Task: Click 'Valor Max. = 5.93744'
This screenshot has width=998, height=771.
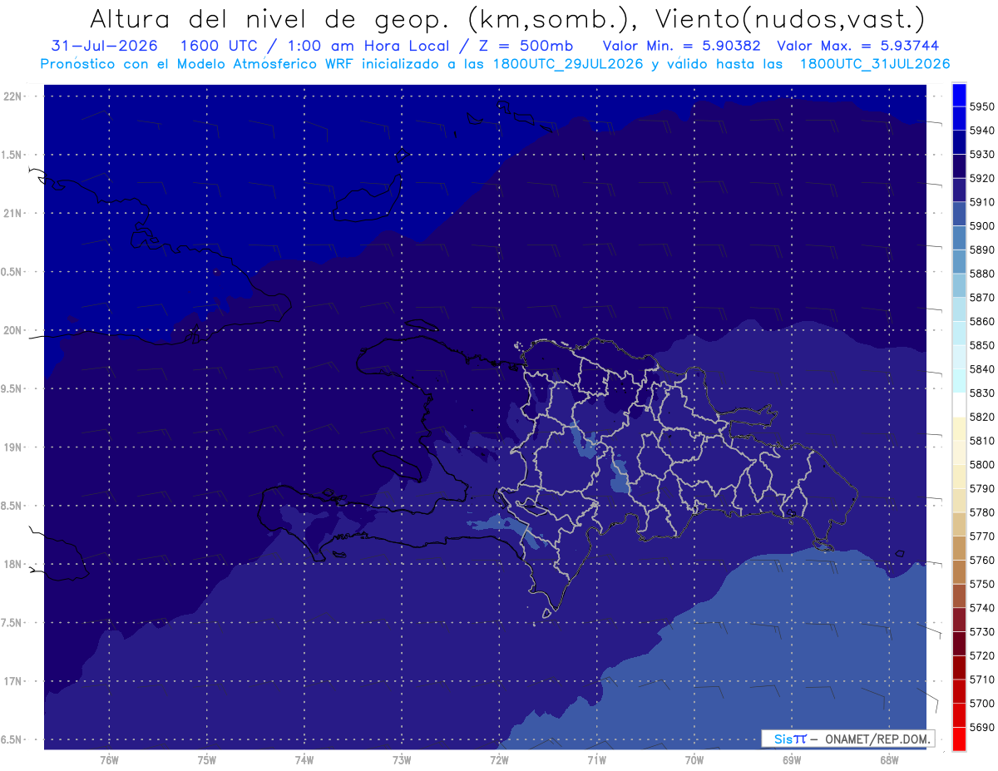Action: [857, 46]
